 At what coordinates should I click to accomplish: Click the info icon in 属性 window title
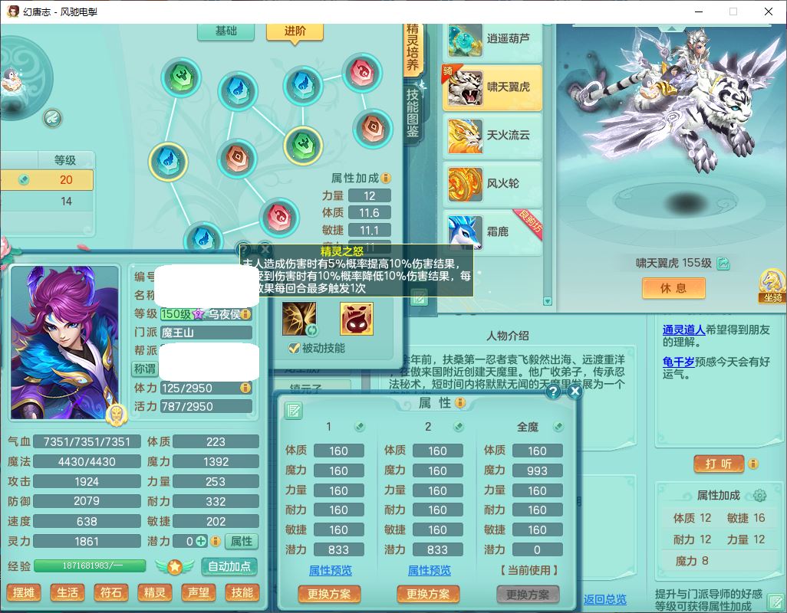tap(459, 402)
